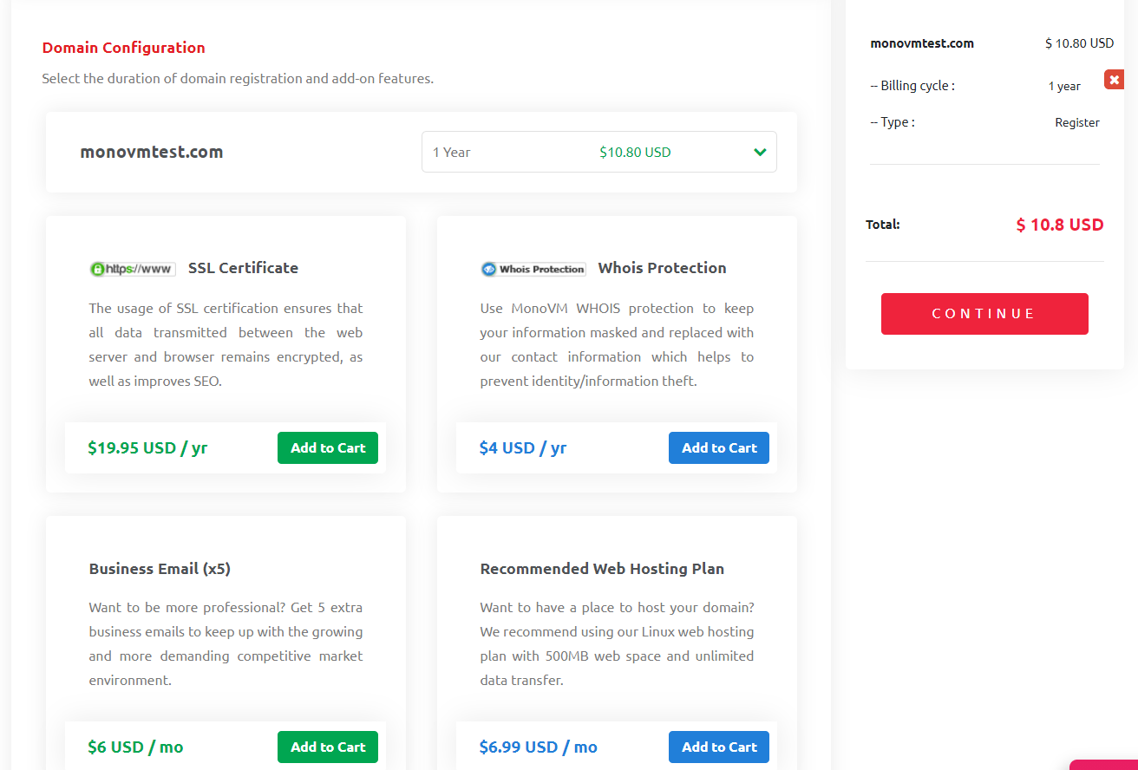
Task: Click monovmtest.com in the order summary
Action: coord(922,43)
